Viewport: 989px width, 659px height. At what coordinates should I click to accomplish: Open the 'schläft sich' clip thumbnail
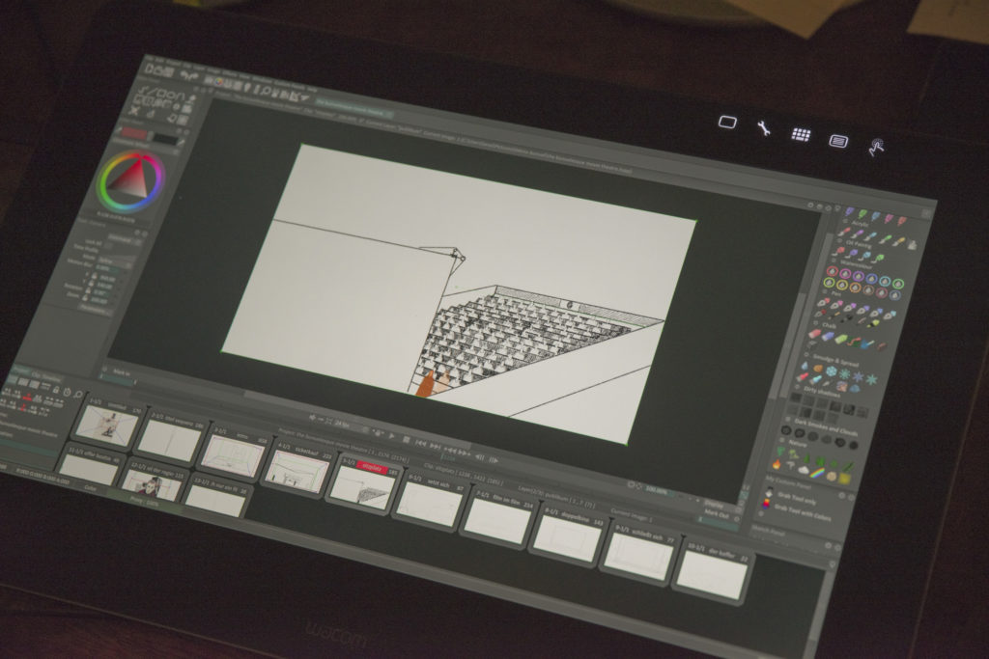point(637,556)
